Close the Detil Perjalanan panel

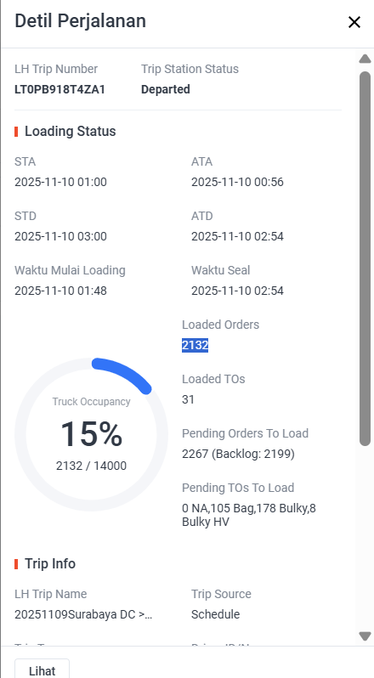coord(354,22)
